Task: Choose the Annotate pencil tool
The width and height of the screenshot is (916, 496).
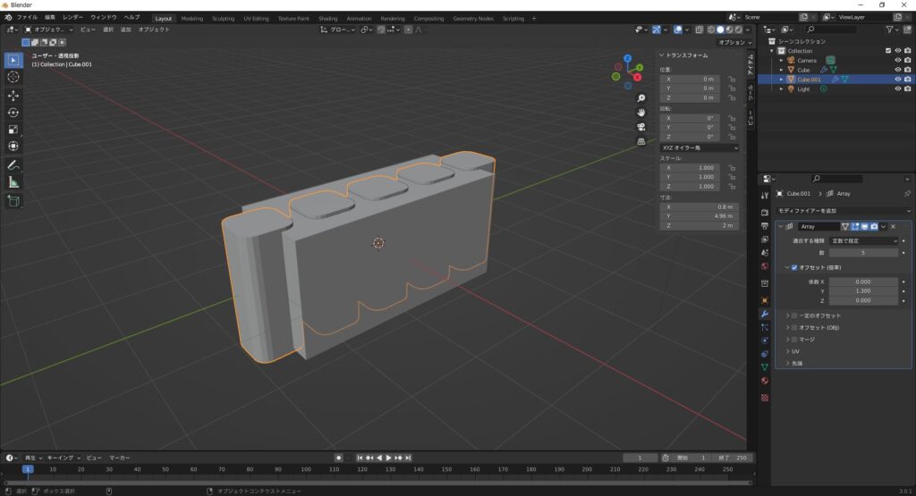Action: coord(13,165)
